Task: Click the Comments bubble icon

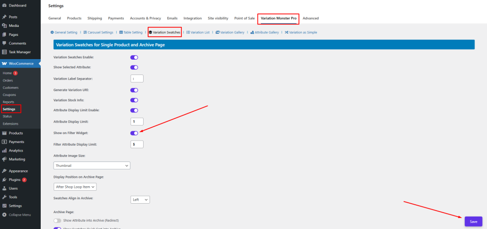Action: tap(4, 43)
